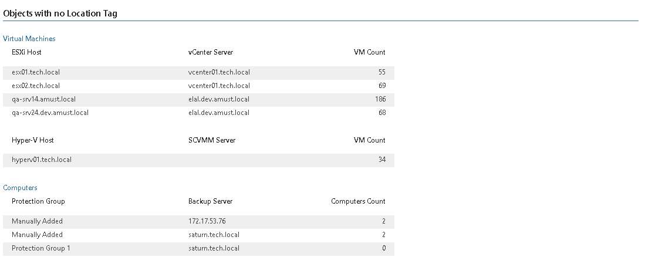This screenshot has width=645, height=257.
Task: Select the hyperv01.tech.local Hyper-V host row
Action: [198, 160]
